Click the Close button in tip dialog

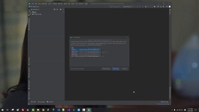pyautogui.click(x=124, y=69)
